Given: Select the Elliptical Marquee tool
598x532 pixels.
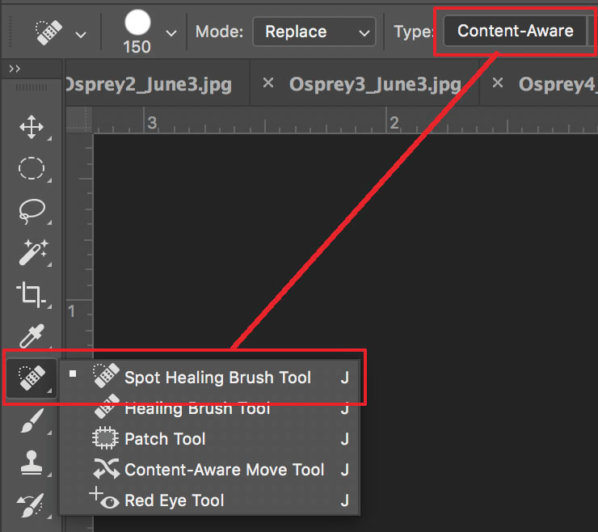Looking at the screenshot, I should 32,168.
